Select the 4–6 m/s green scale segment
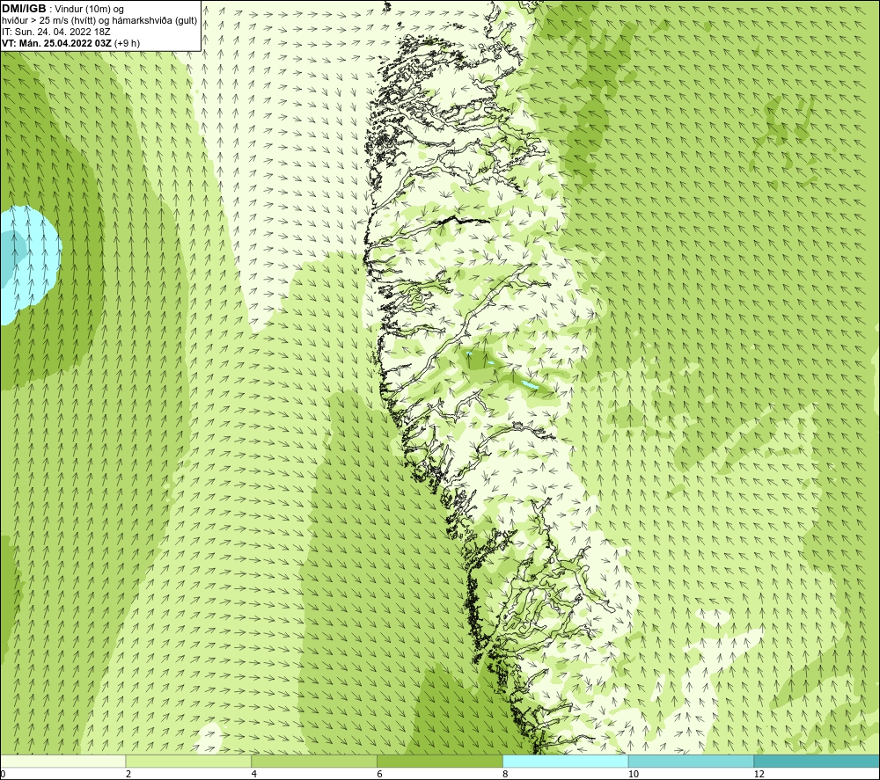This screenshot has width=880, height=780. 314,761
